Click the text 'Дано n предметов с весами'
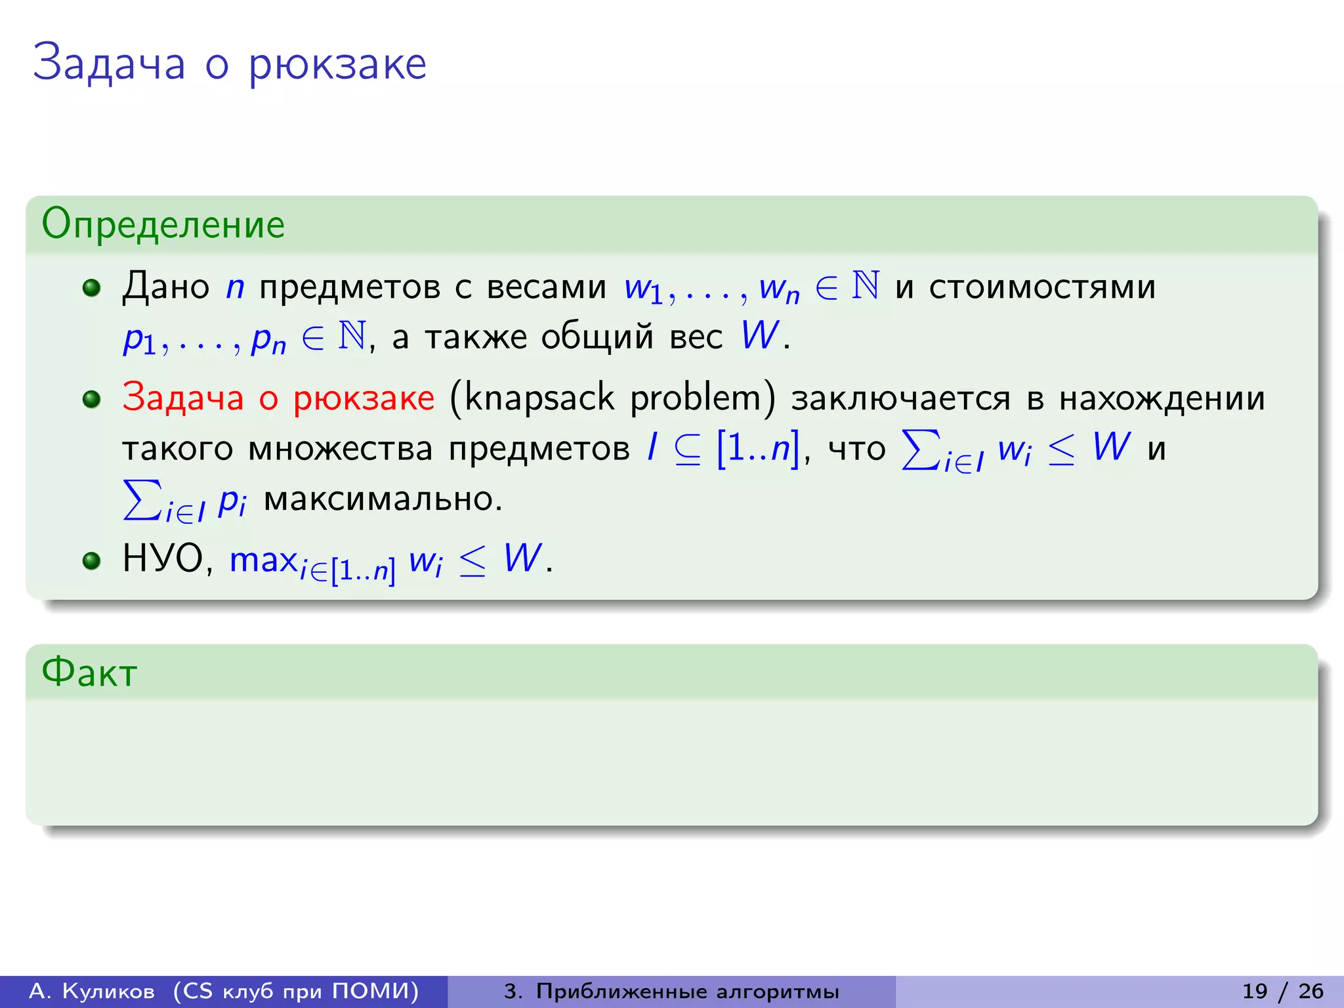The width and height of the screenshot is (1344, 1008). pyautogui.click(x=364, y=287)
